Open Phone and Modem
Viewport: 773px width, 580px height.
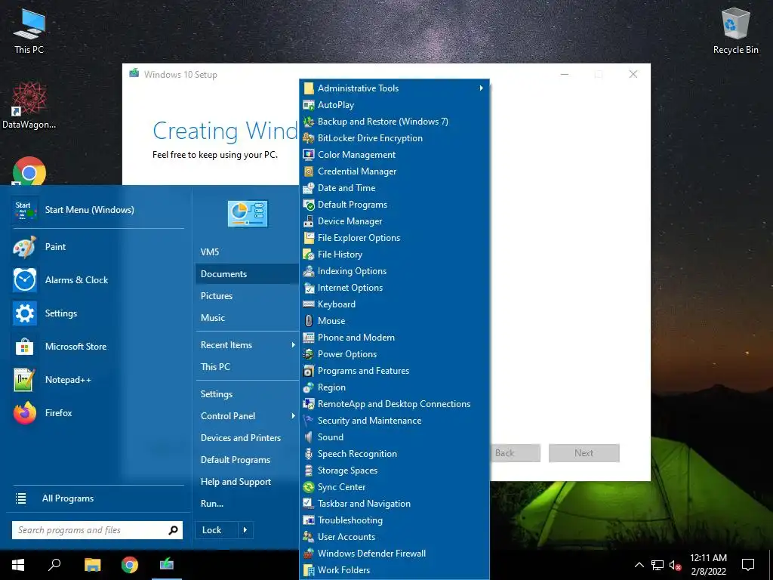click(x=394, y=338)
